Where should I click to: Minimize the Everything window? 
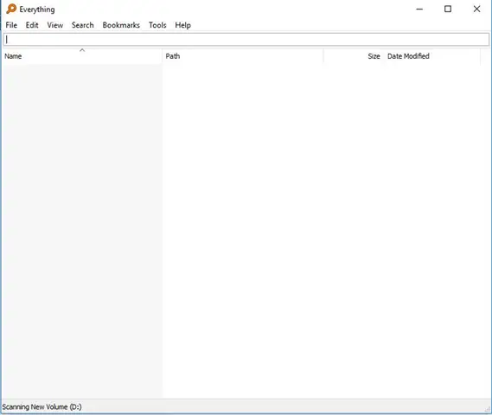tap(419, 10)
